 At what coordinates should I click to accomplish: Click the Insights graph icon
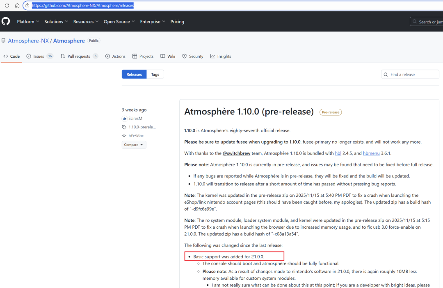pos(212,56)
